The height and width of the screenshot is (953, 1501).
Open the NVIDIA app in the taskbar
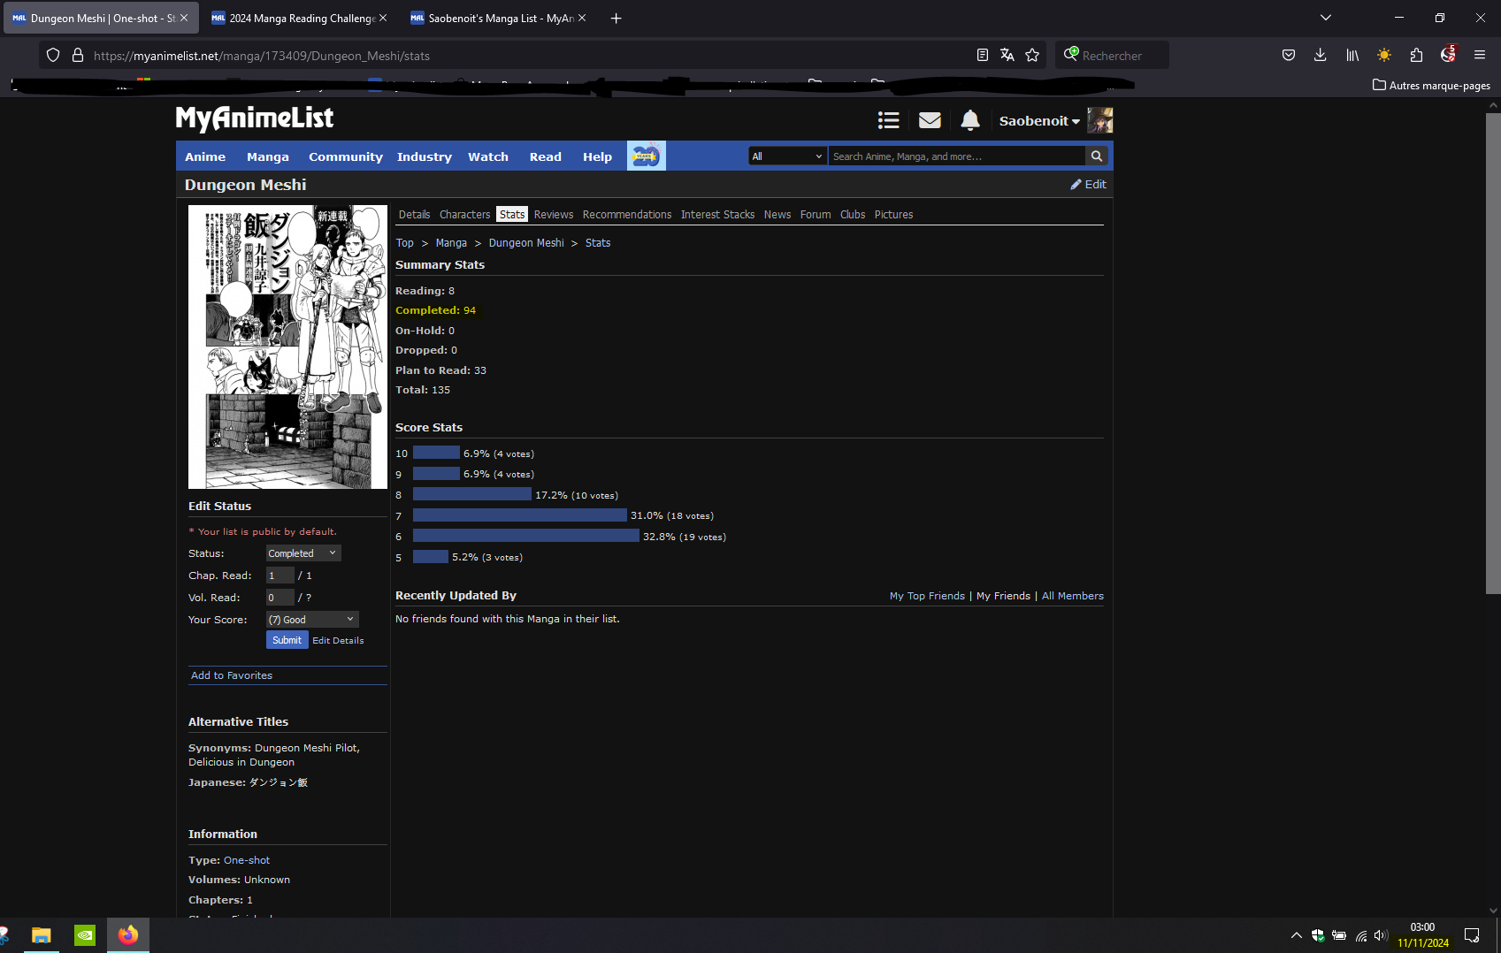coord(85,935)
